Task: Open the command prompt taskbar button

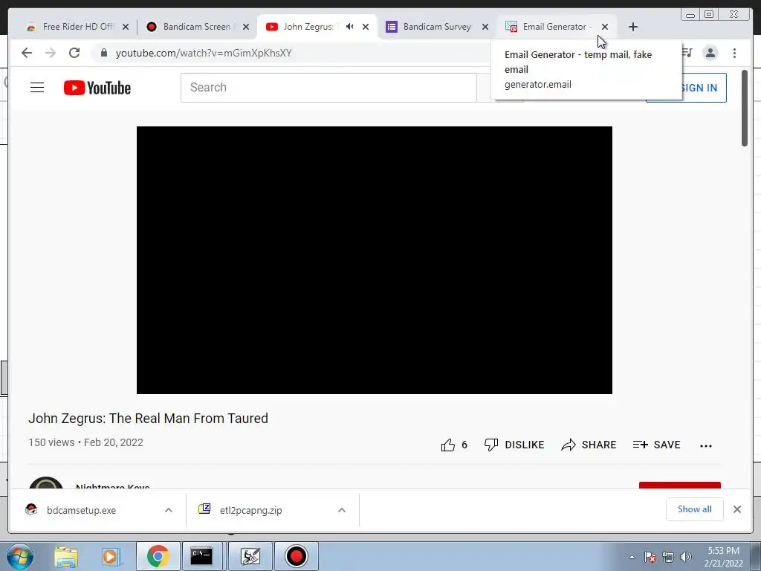Action: point(201,556)
